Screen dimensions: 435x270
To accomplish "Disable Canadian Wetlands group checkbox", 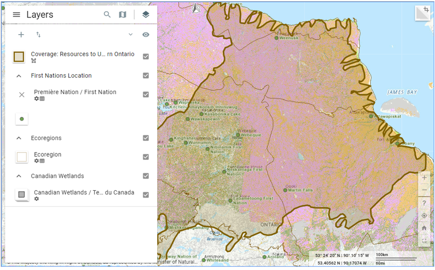I will click(x=146, y=176).
